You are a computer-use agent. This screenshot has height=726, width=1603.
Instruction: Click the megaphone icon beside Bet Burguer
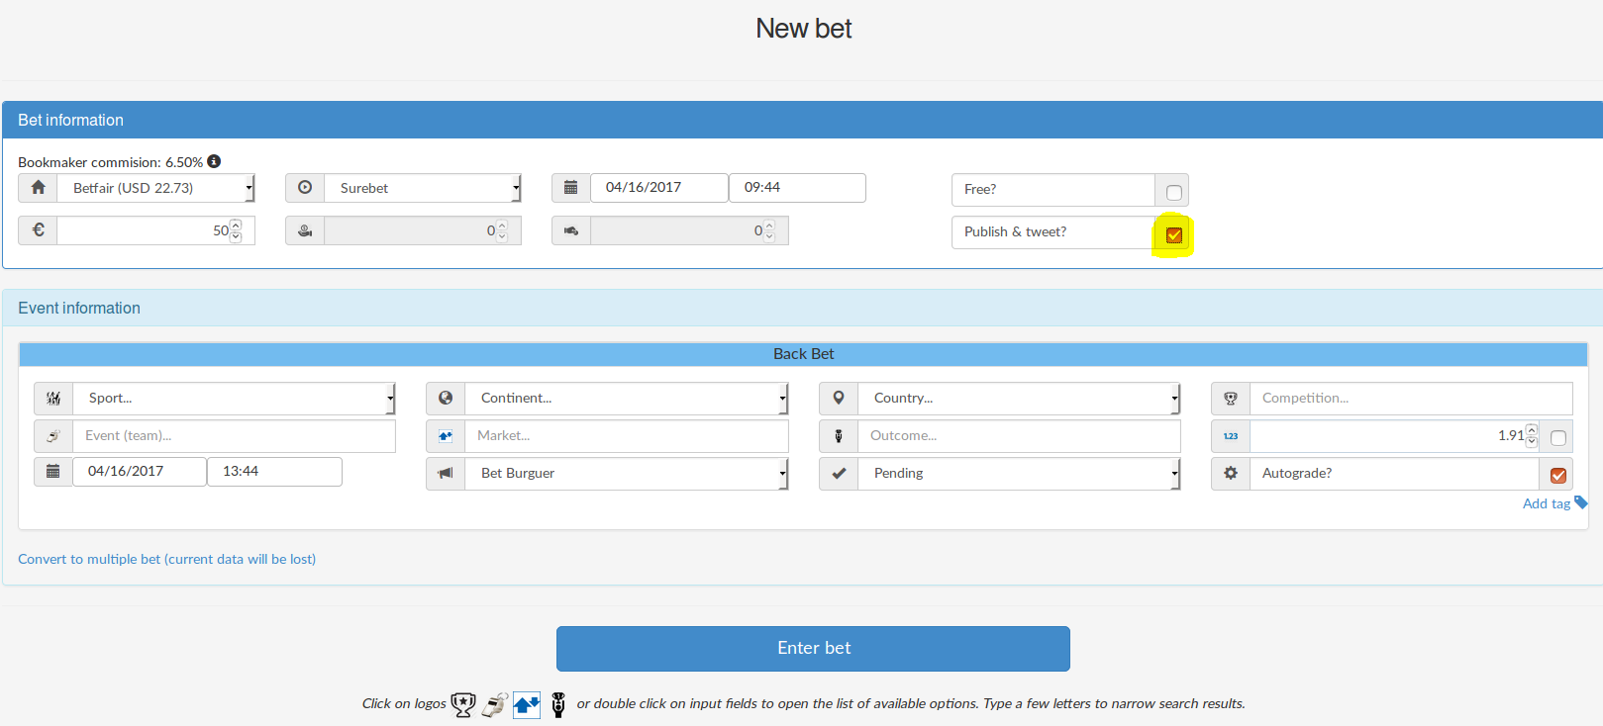click(446, 473)
